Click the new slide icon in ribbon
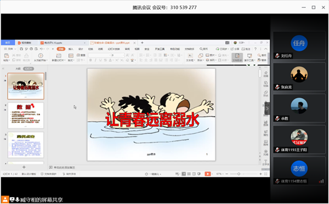Viewport: 329px width, 204px height. [59, 55]
